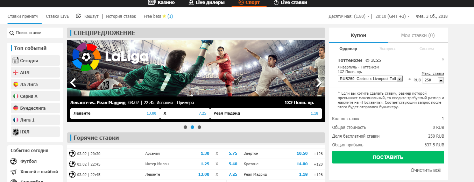This screenshot has width=474, height=182.
Task: Select the Спорт top menu item
Action: point(249,2)
